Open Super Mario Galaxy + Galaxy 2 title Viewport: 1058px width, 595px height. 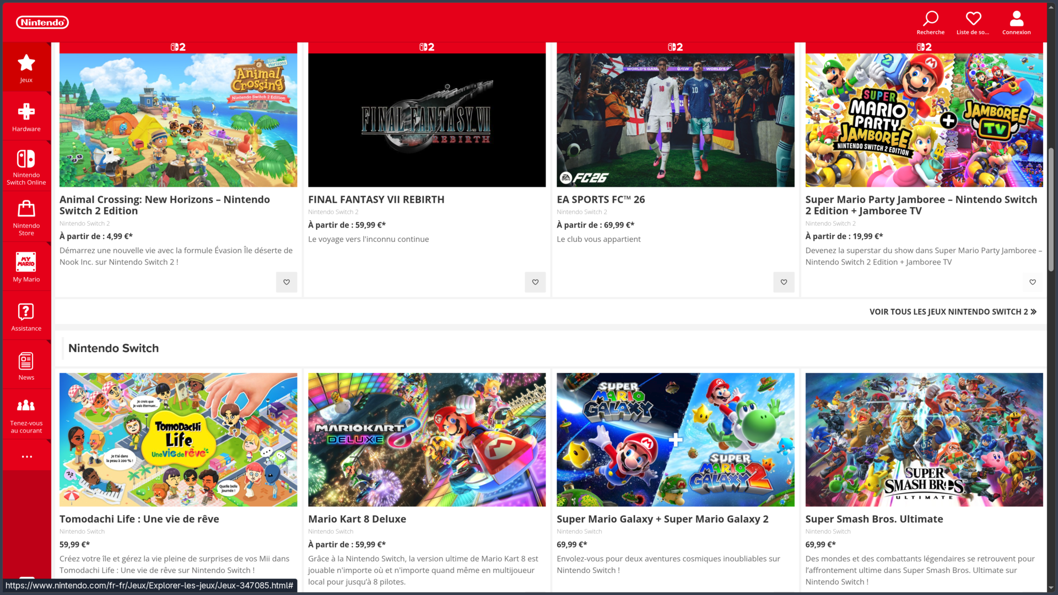[x=662, y=519]
